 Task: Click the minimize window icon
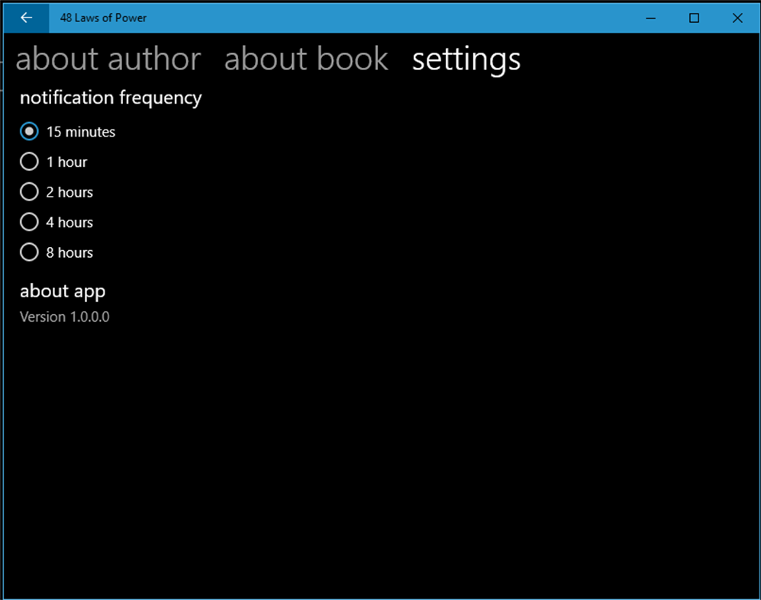coord(651,18)
